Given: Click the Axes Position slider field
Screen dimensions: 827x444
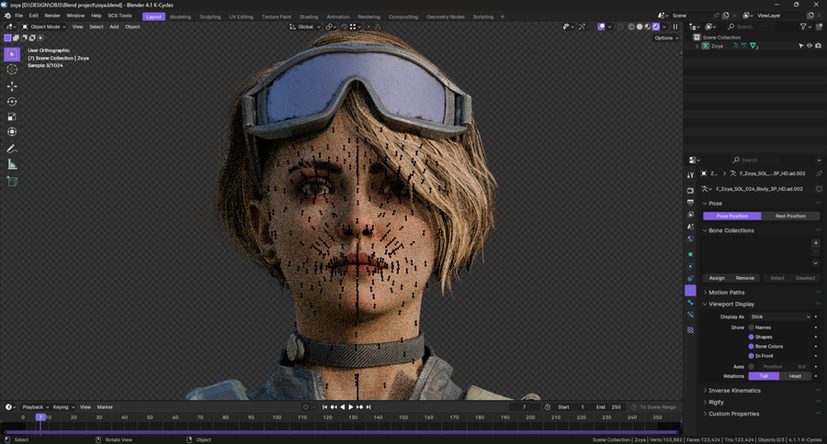Looking at the screenshot, I should point(784,366).
